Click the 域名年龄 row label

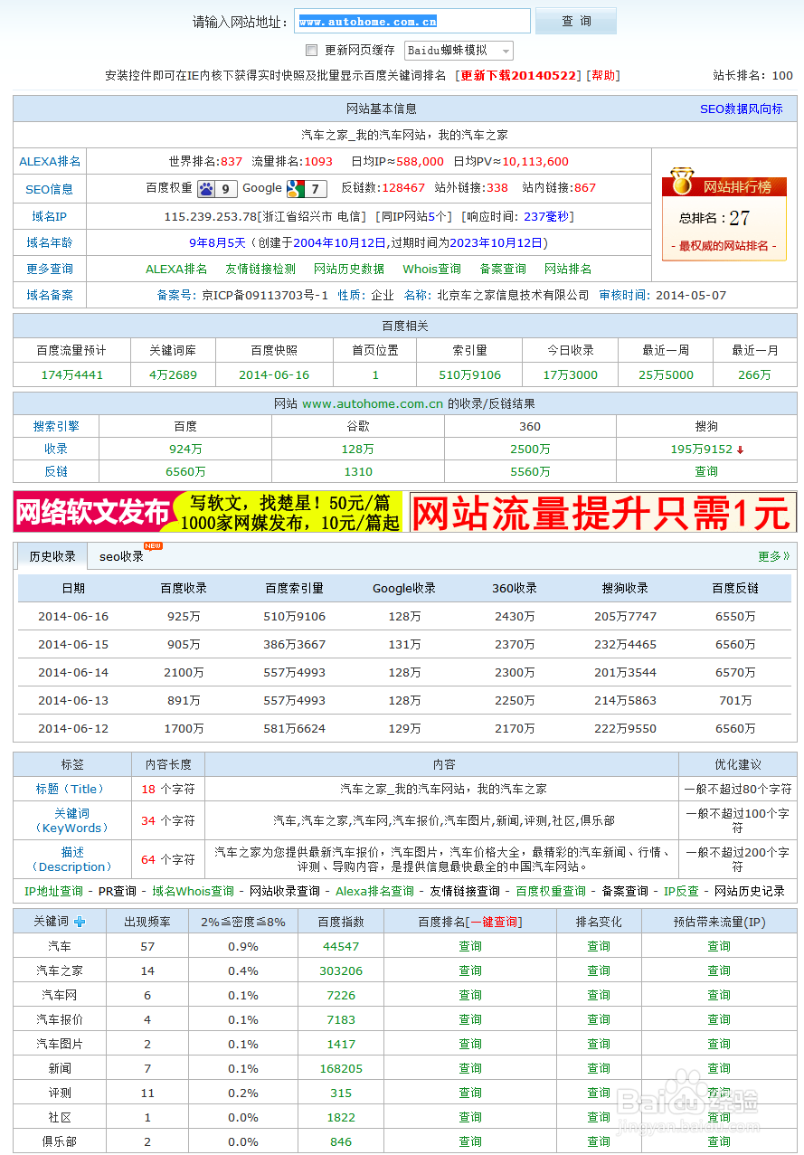point(50,242)
